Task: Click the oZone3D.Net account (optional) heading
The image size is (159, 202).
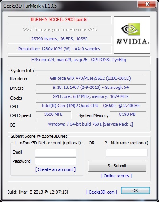Action: pos(47,143)
